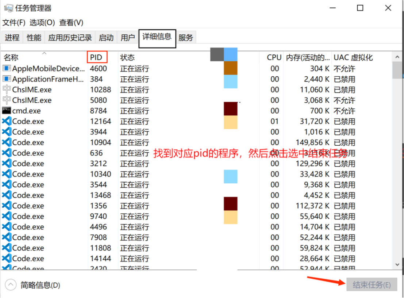Image resolution: width=404 pixels, height=298 pixels.
Task: Collapse to fewer details with the chevron icon
Action: (x=11, y=285)
